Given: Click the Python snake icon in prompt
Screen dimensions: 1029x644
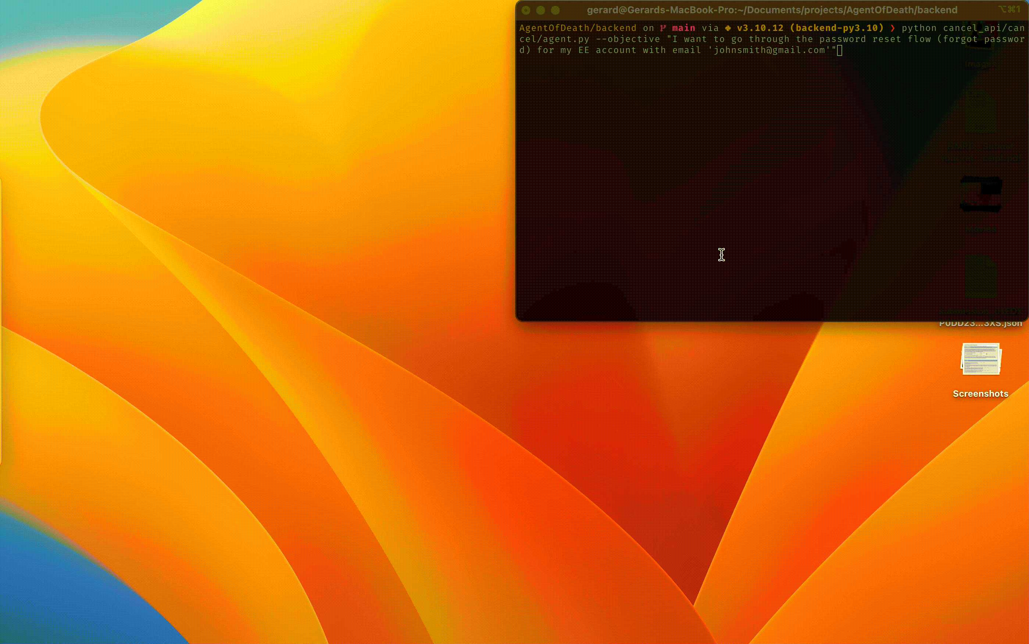Looking at the screenshot, I should [x=728, y=28].
